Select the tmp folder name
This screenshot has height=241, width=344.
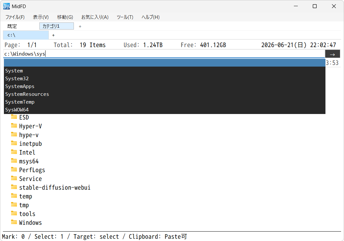24,205
